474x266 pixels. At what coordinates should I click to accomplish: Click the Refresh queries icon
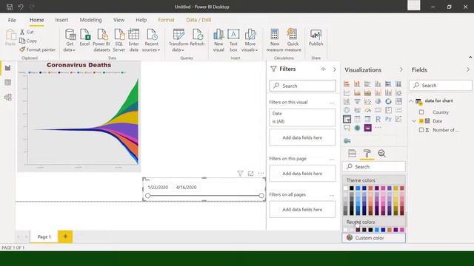(198, 35)
